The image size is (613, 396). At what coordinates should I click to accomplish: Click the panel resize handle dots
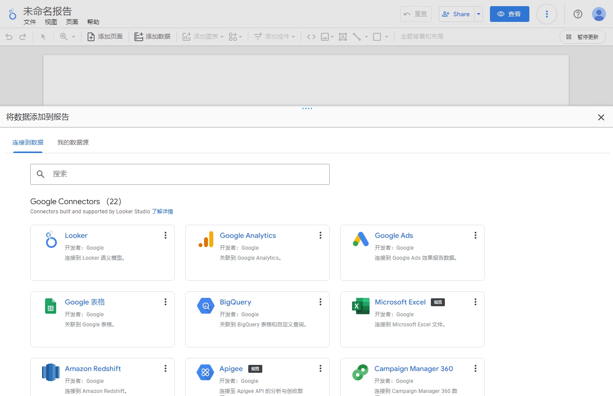[x=307, y=108]
